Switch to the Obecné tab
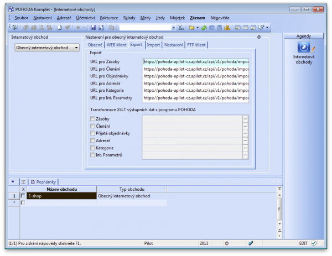This screenshot has width=332, height=256. point(95,45)
